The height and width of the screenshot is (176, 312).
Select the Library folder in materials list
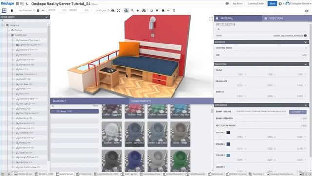point(75,111)
